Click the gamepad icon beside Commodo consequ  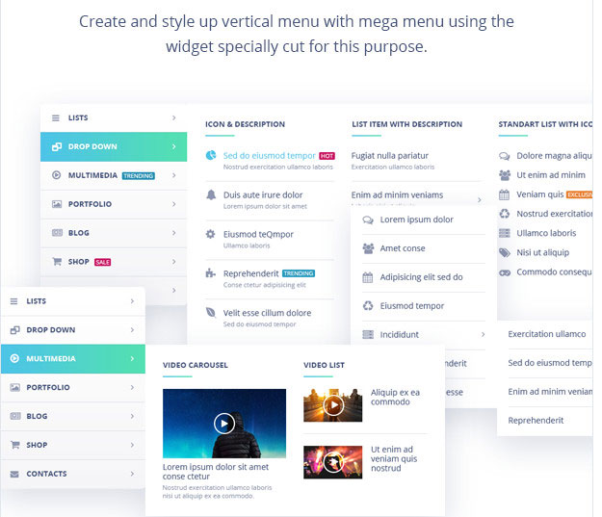505,272
